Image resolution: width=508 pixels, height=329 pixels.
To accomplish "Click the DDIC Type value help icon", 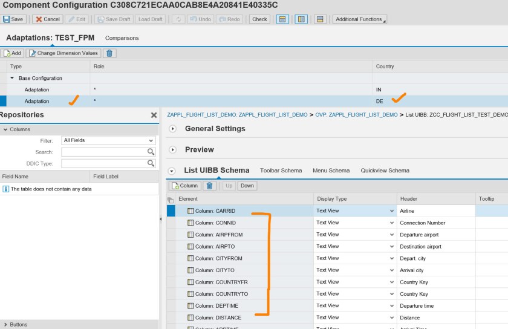I will [151, 163].
